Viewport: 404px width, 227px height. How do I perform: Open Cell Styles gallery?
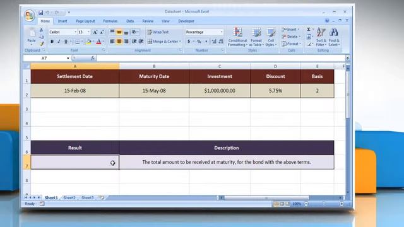[x=271, y=37]
